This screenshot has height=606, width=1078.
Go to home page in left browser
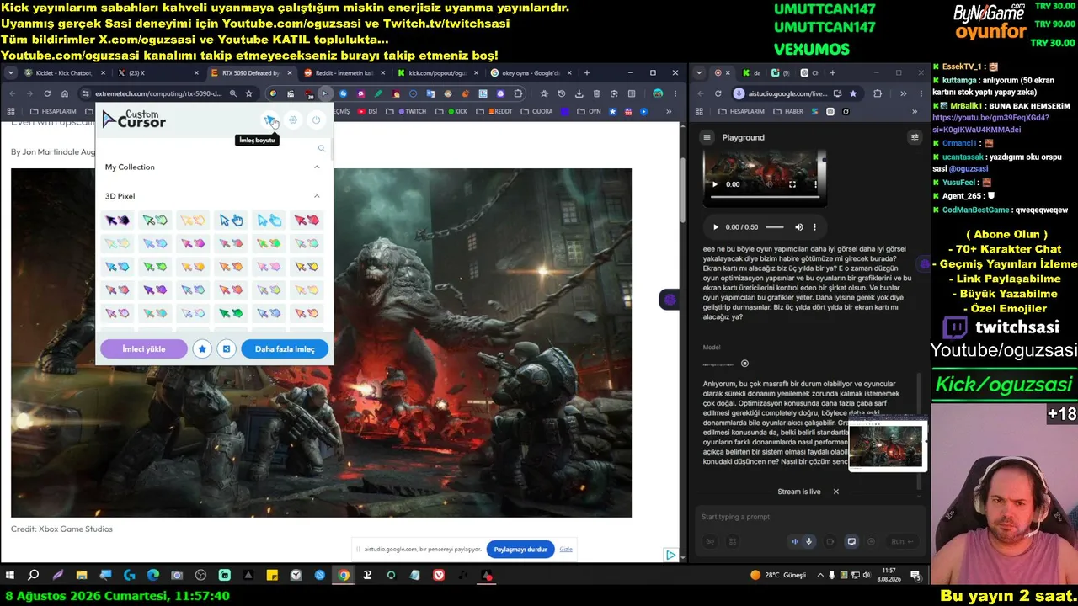coord(65,93)
